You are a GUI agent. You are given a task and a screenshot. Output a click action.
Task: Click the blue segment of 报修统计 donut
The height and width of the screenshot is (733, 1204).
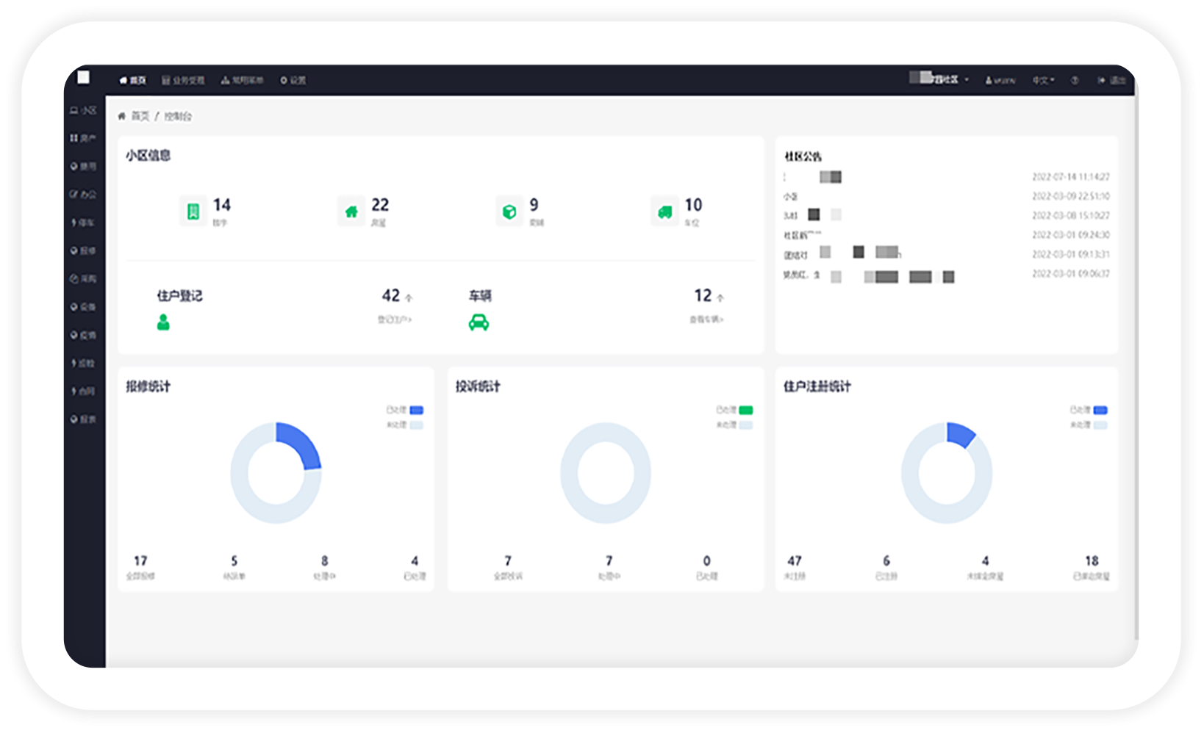coord(302,441)
